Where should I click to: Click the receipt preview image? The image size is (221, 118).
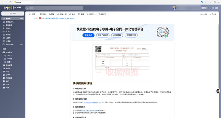tap(122, 59)
